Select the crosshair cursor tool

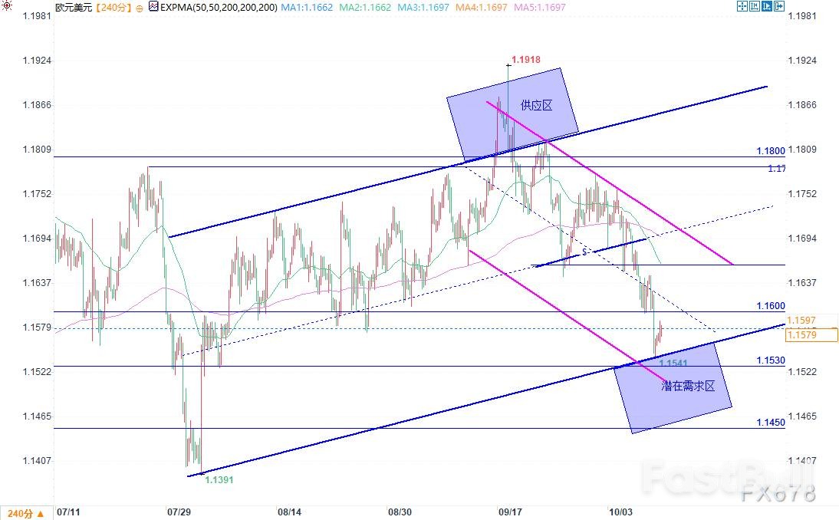coord(742,7)
